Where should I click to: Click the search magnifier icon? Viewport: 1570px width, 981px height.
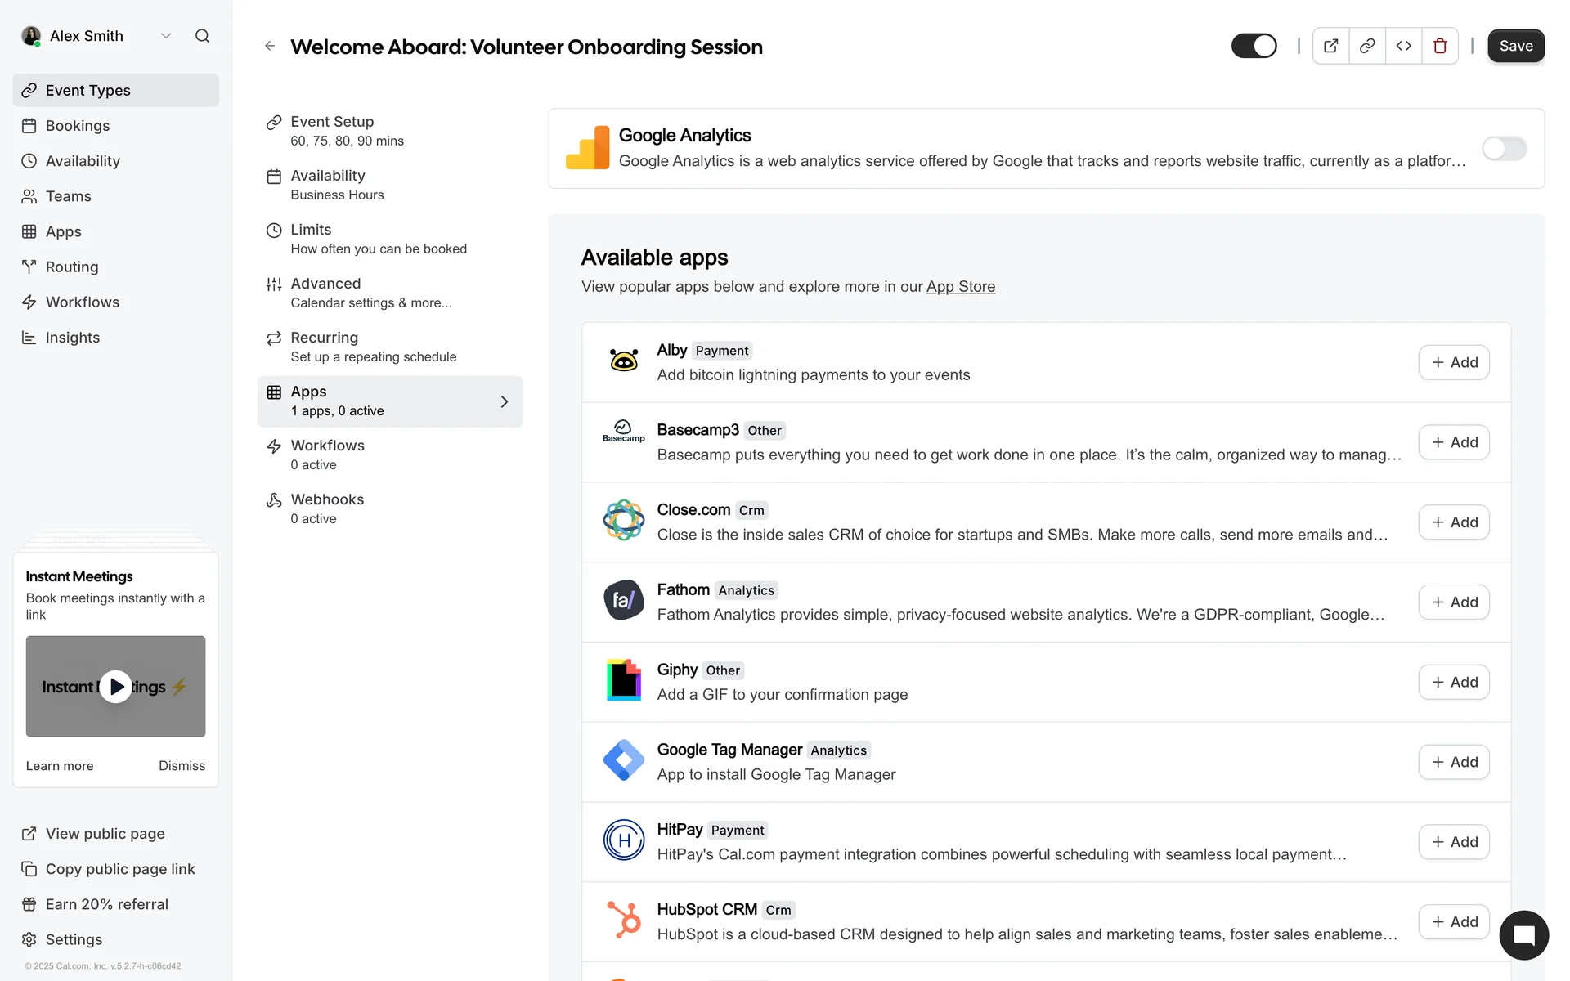(x=202, y=36)
